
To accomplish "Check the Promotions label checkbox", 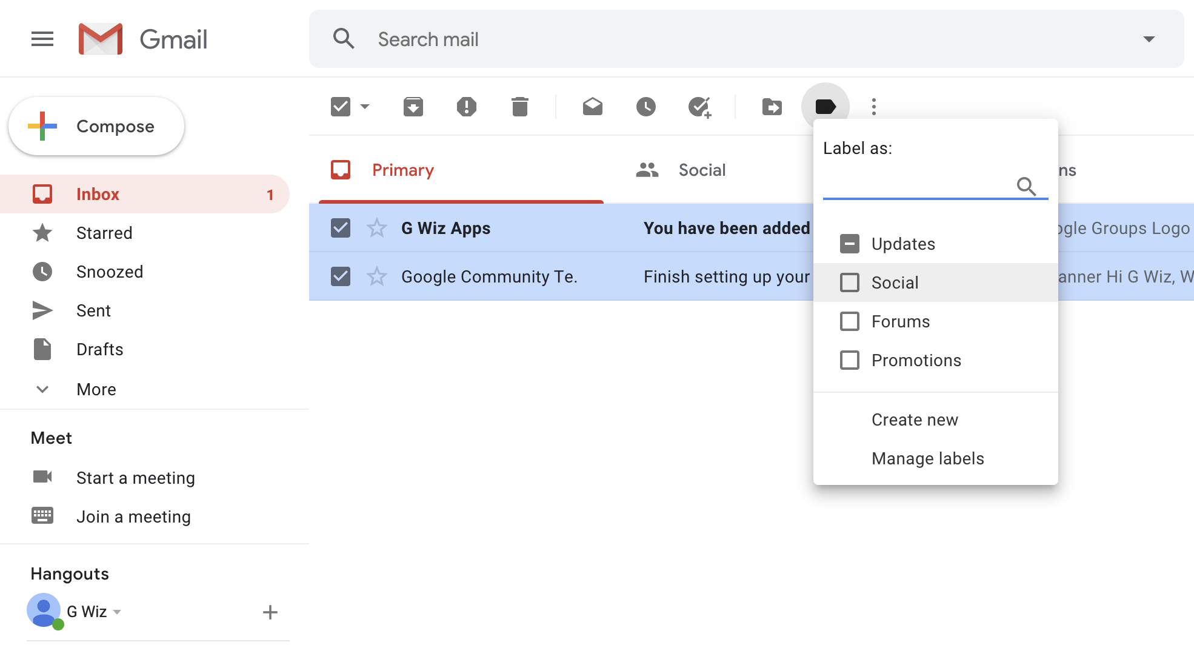I will pyautogui.click(x=850, y=360).
